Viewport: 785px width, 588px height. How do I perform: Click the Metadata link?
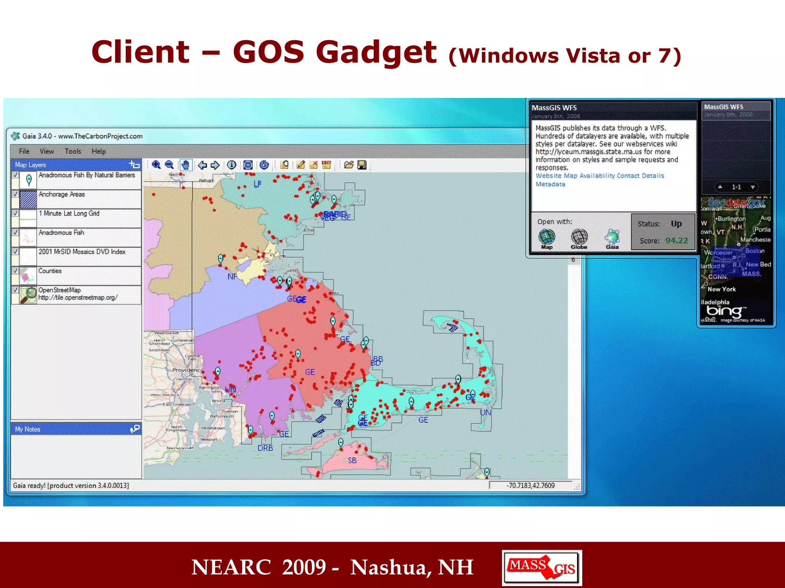550,184
